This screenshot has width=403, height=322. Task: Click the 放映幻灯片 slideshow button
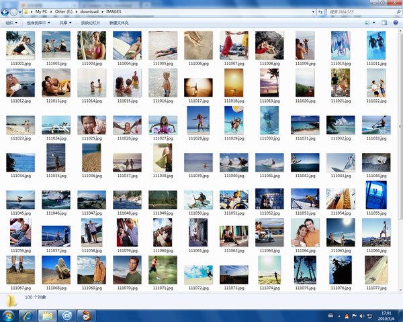[x=91, y=23]
